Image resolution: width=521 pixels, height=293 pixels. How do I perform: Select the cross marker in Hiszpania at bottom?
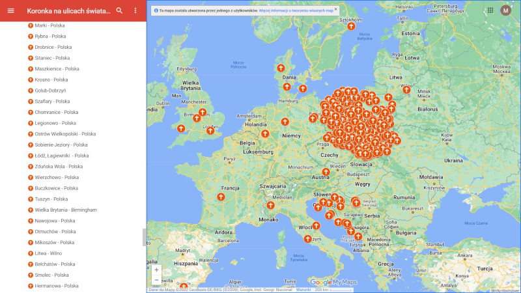pos(184,287)
